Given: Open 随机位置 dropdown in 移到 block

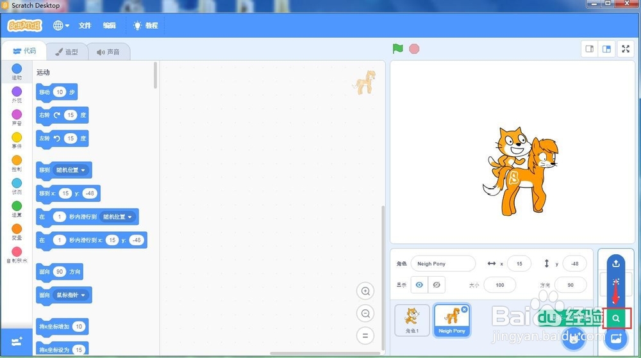Looking at the screenshot, I should click(71, 170).
